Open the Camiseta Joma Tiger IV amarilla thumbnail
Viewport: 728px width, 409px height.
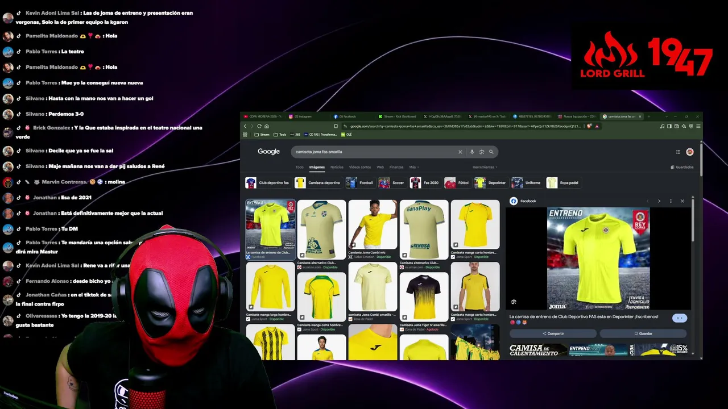[424, 298]
